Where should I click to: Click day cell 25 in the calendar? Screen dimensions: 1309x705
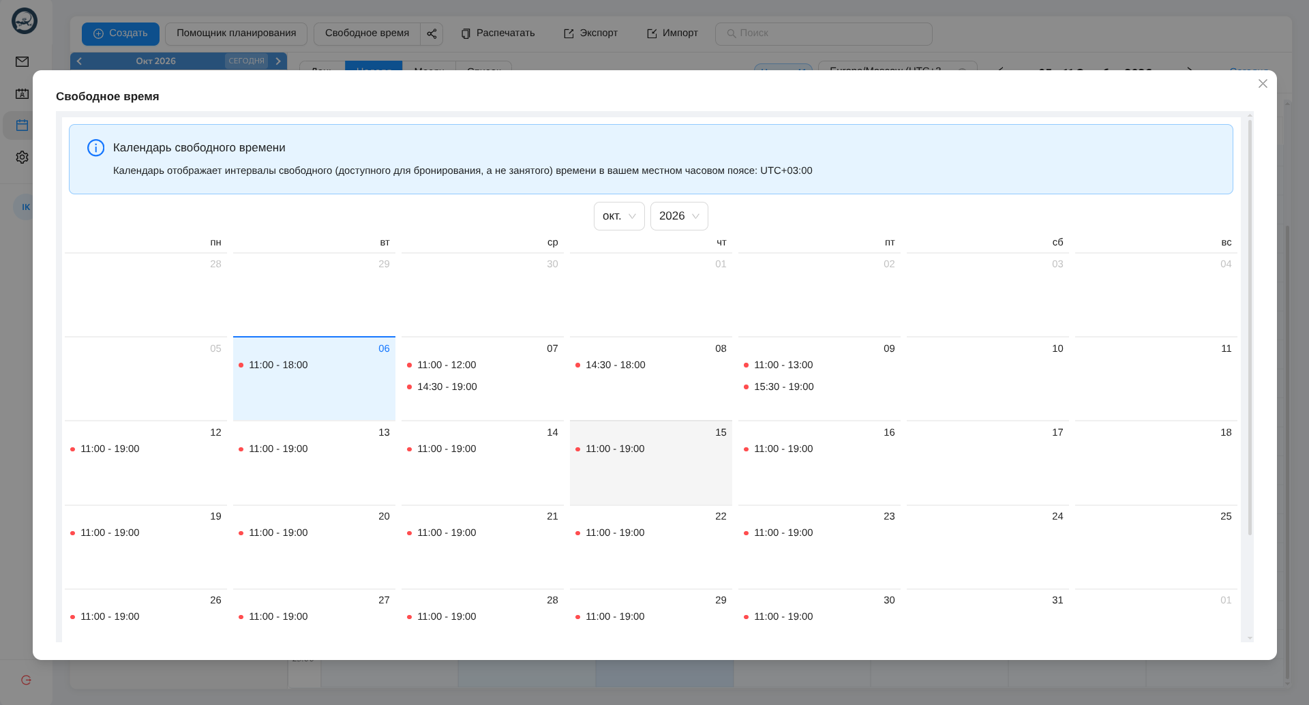[x=1156, y=547]
